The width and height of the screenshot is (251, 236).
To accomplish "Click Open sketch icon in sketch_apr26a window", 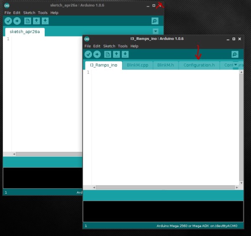I will [36, 21].
